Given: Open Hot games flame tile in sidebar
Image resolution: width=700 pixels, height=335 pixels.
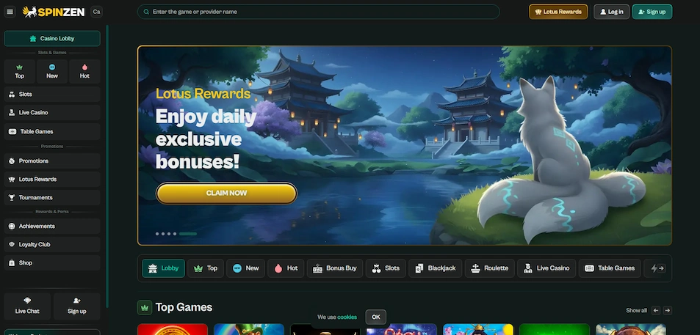Looking at the screenshot, I should [84, 71].
